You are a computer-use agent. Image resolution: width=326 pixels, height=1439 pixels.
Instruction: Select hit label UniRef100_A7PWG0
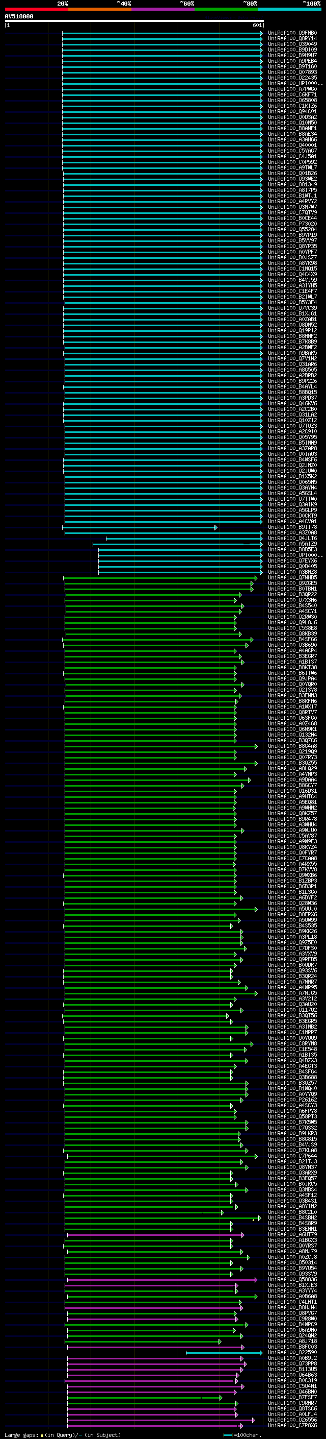pyautogui.click(x=292, y=89)
